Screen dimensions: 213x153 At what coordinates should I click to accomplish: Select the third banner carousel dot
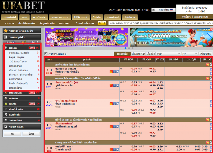[x=133, y=48]
